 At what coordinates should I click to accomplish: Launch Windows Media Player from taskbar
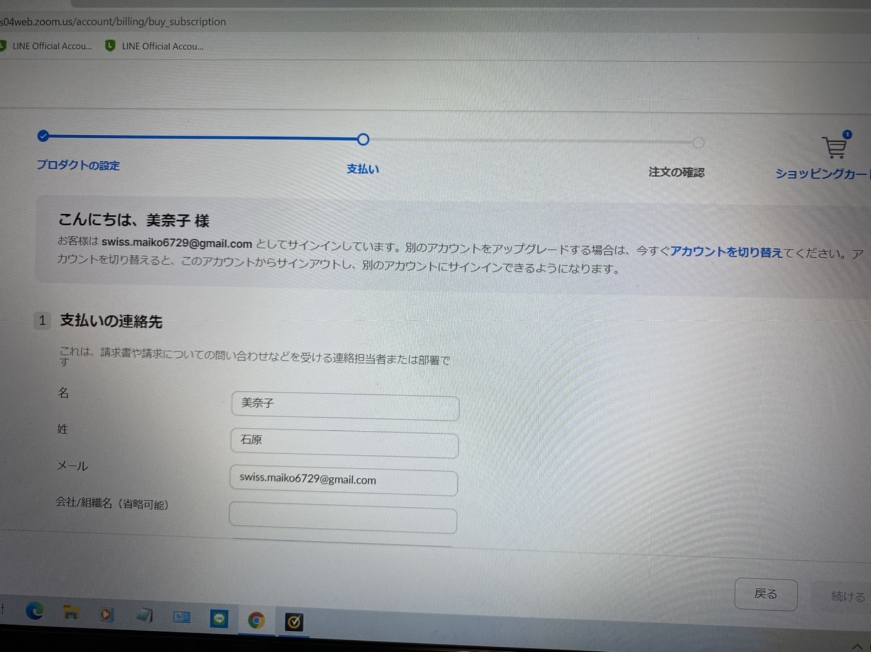(107, 615)
